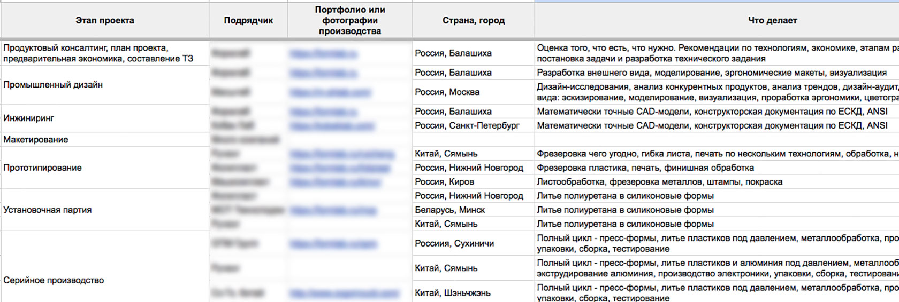Open the portfolio link in the Беларусь, Минск row
The height and width of the screenshot is (302, 899).
333,210
